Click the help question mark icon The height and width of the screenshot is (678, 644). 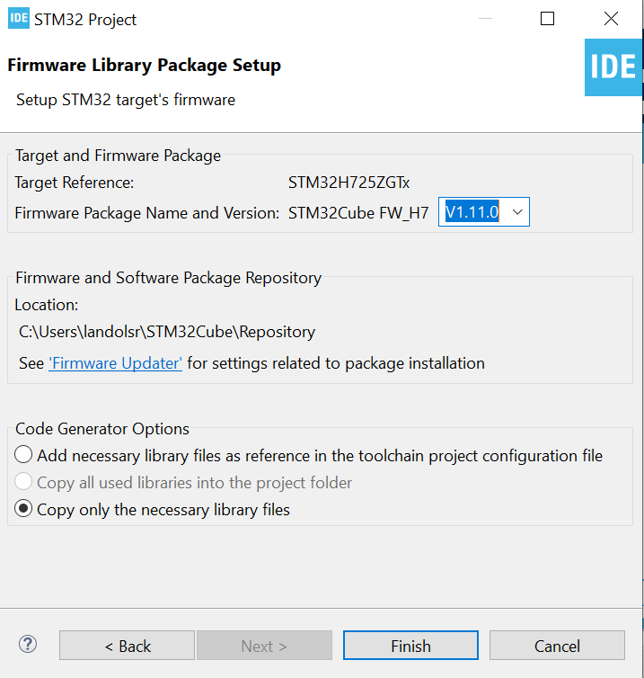point(29,644)
